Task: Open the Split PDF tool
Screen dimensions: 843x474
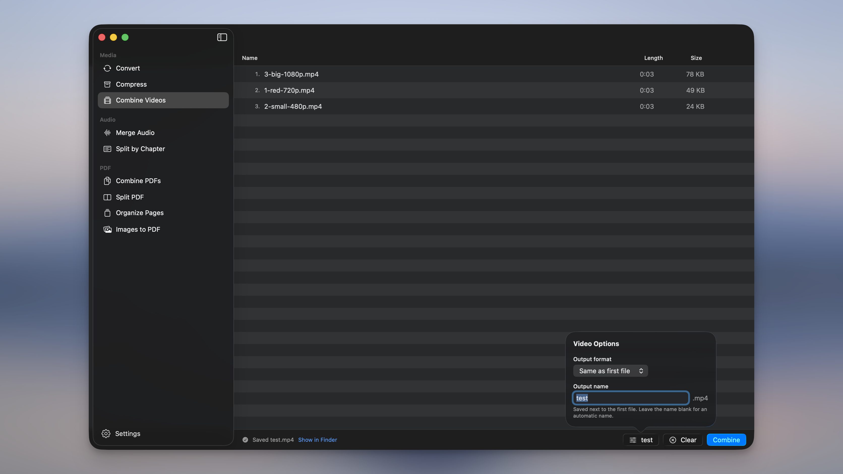Action: [163, 197]
